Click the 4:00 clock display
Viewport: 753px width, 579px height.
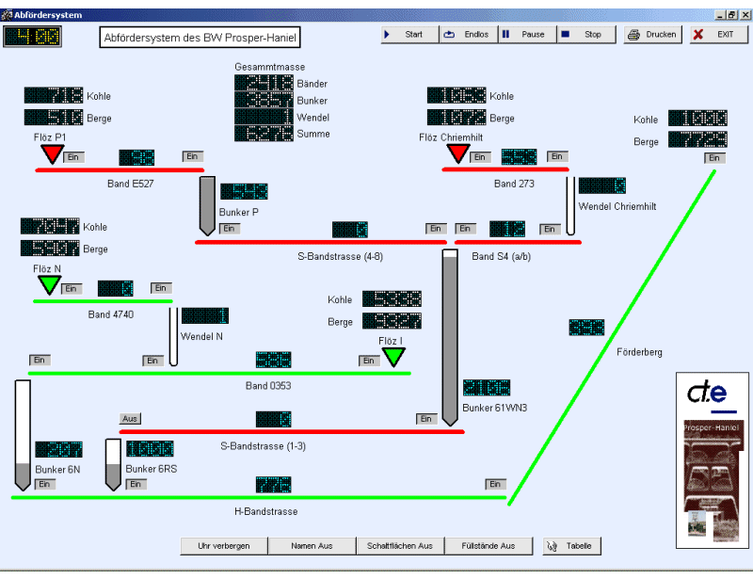32,37
